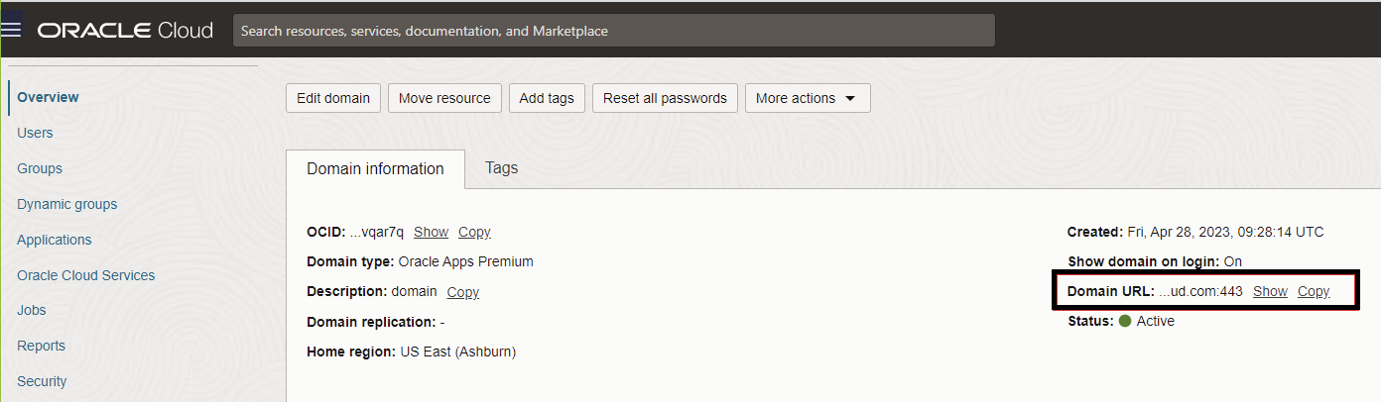Image resolution: width=1381 pixels, height=402 pixels.
Task: Copy the OCID value
Action: (474, 232)
